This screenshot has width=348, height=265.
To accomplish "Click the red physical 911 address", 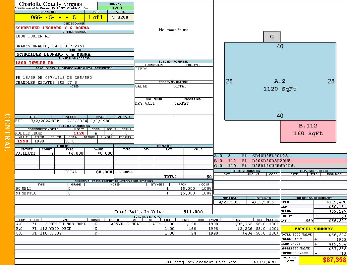I will click(34, 63).
